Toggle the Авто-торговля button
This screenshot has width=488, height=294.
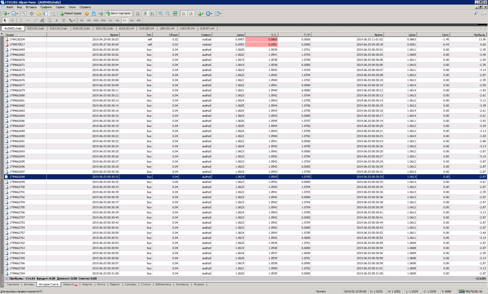pos(118,13)
